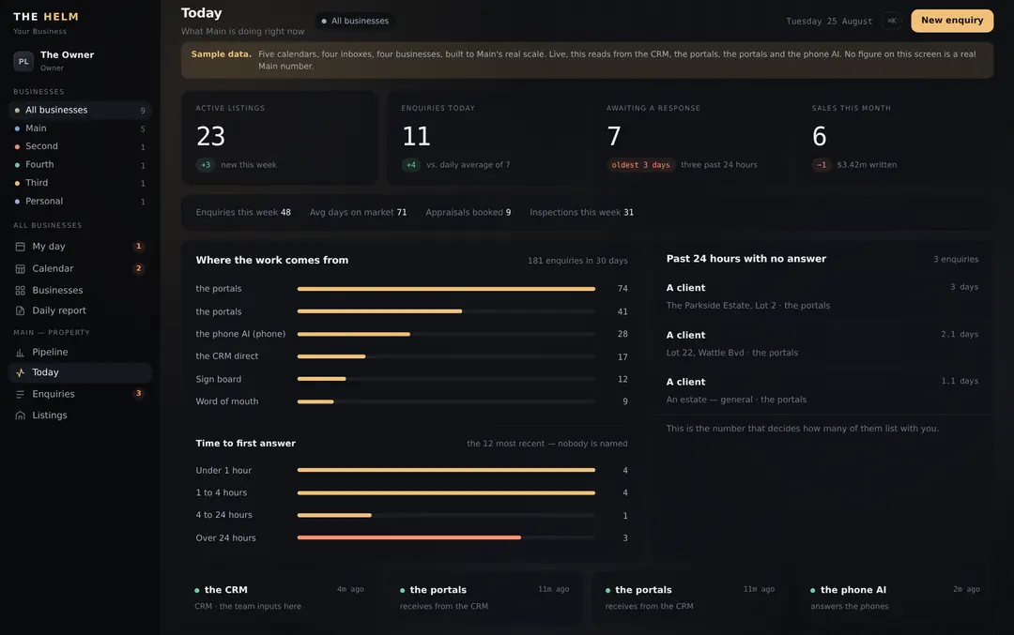Open the All businesses filter pill
The width and height of the screenshot is (1014, 635).
[355, 21]
